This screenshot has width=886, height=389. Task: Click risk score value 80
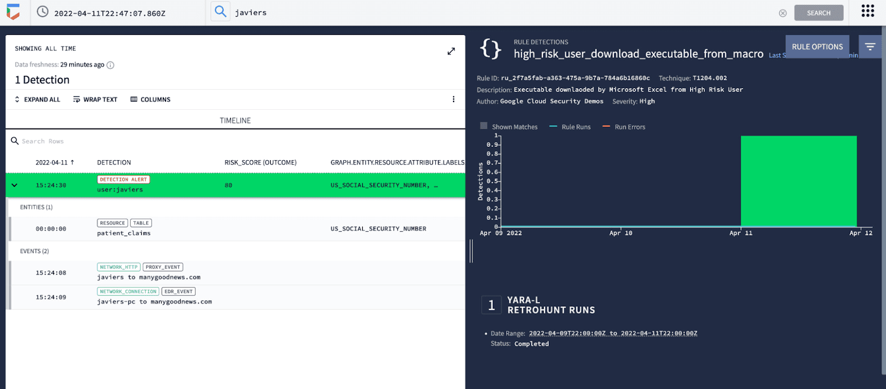pyautogui.click(x=228, y=185)
